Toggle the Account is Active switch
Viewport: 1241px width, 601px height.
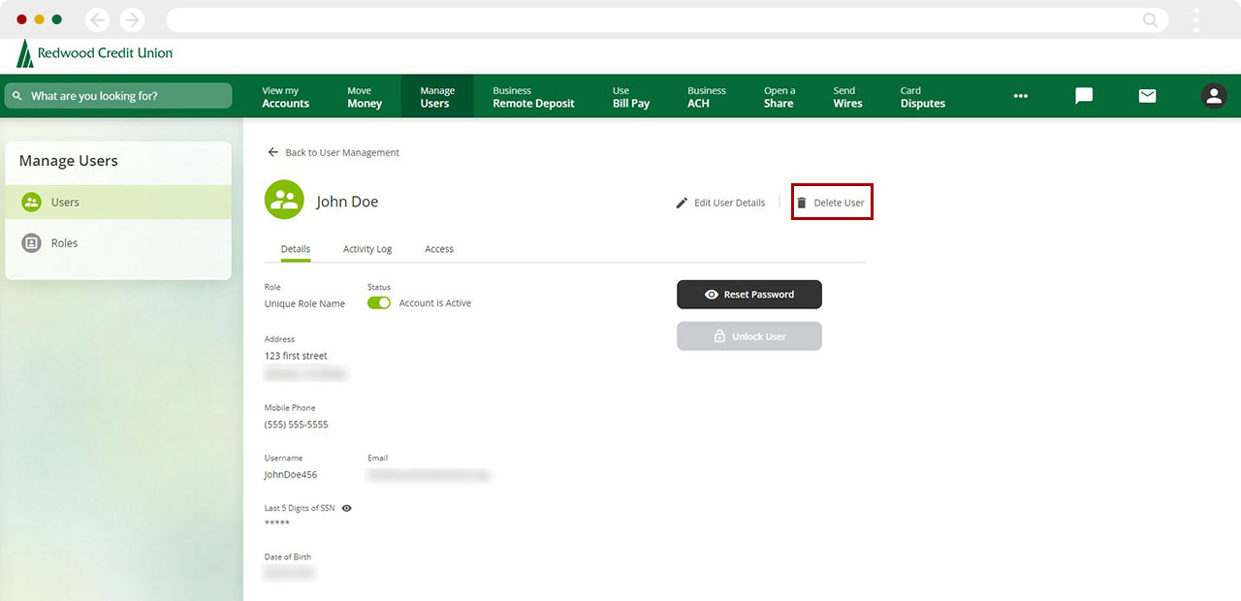(x=379, y=303)
